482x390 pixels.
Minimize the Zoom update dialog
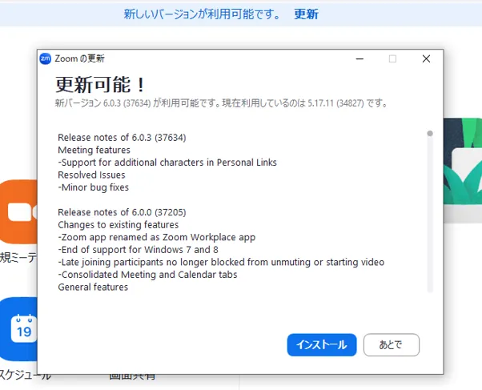(358, 58)
